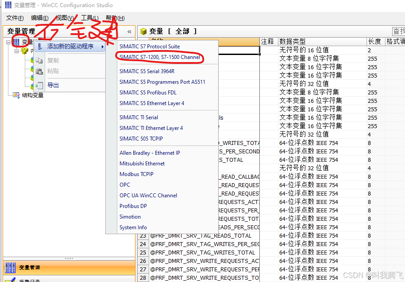Click first 无符号的 16 位值 data type cell
Screen dimensions: 405x282
tap(322, 50)
